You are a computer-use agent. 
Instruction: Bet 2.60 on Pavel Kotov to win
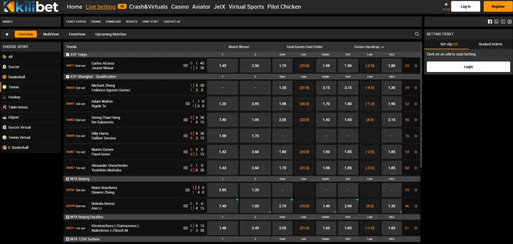(255, 152)
